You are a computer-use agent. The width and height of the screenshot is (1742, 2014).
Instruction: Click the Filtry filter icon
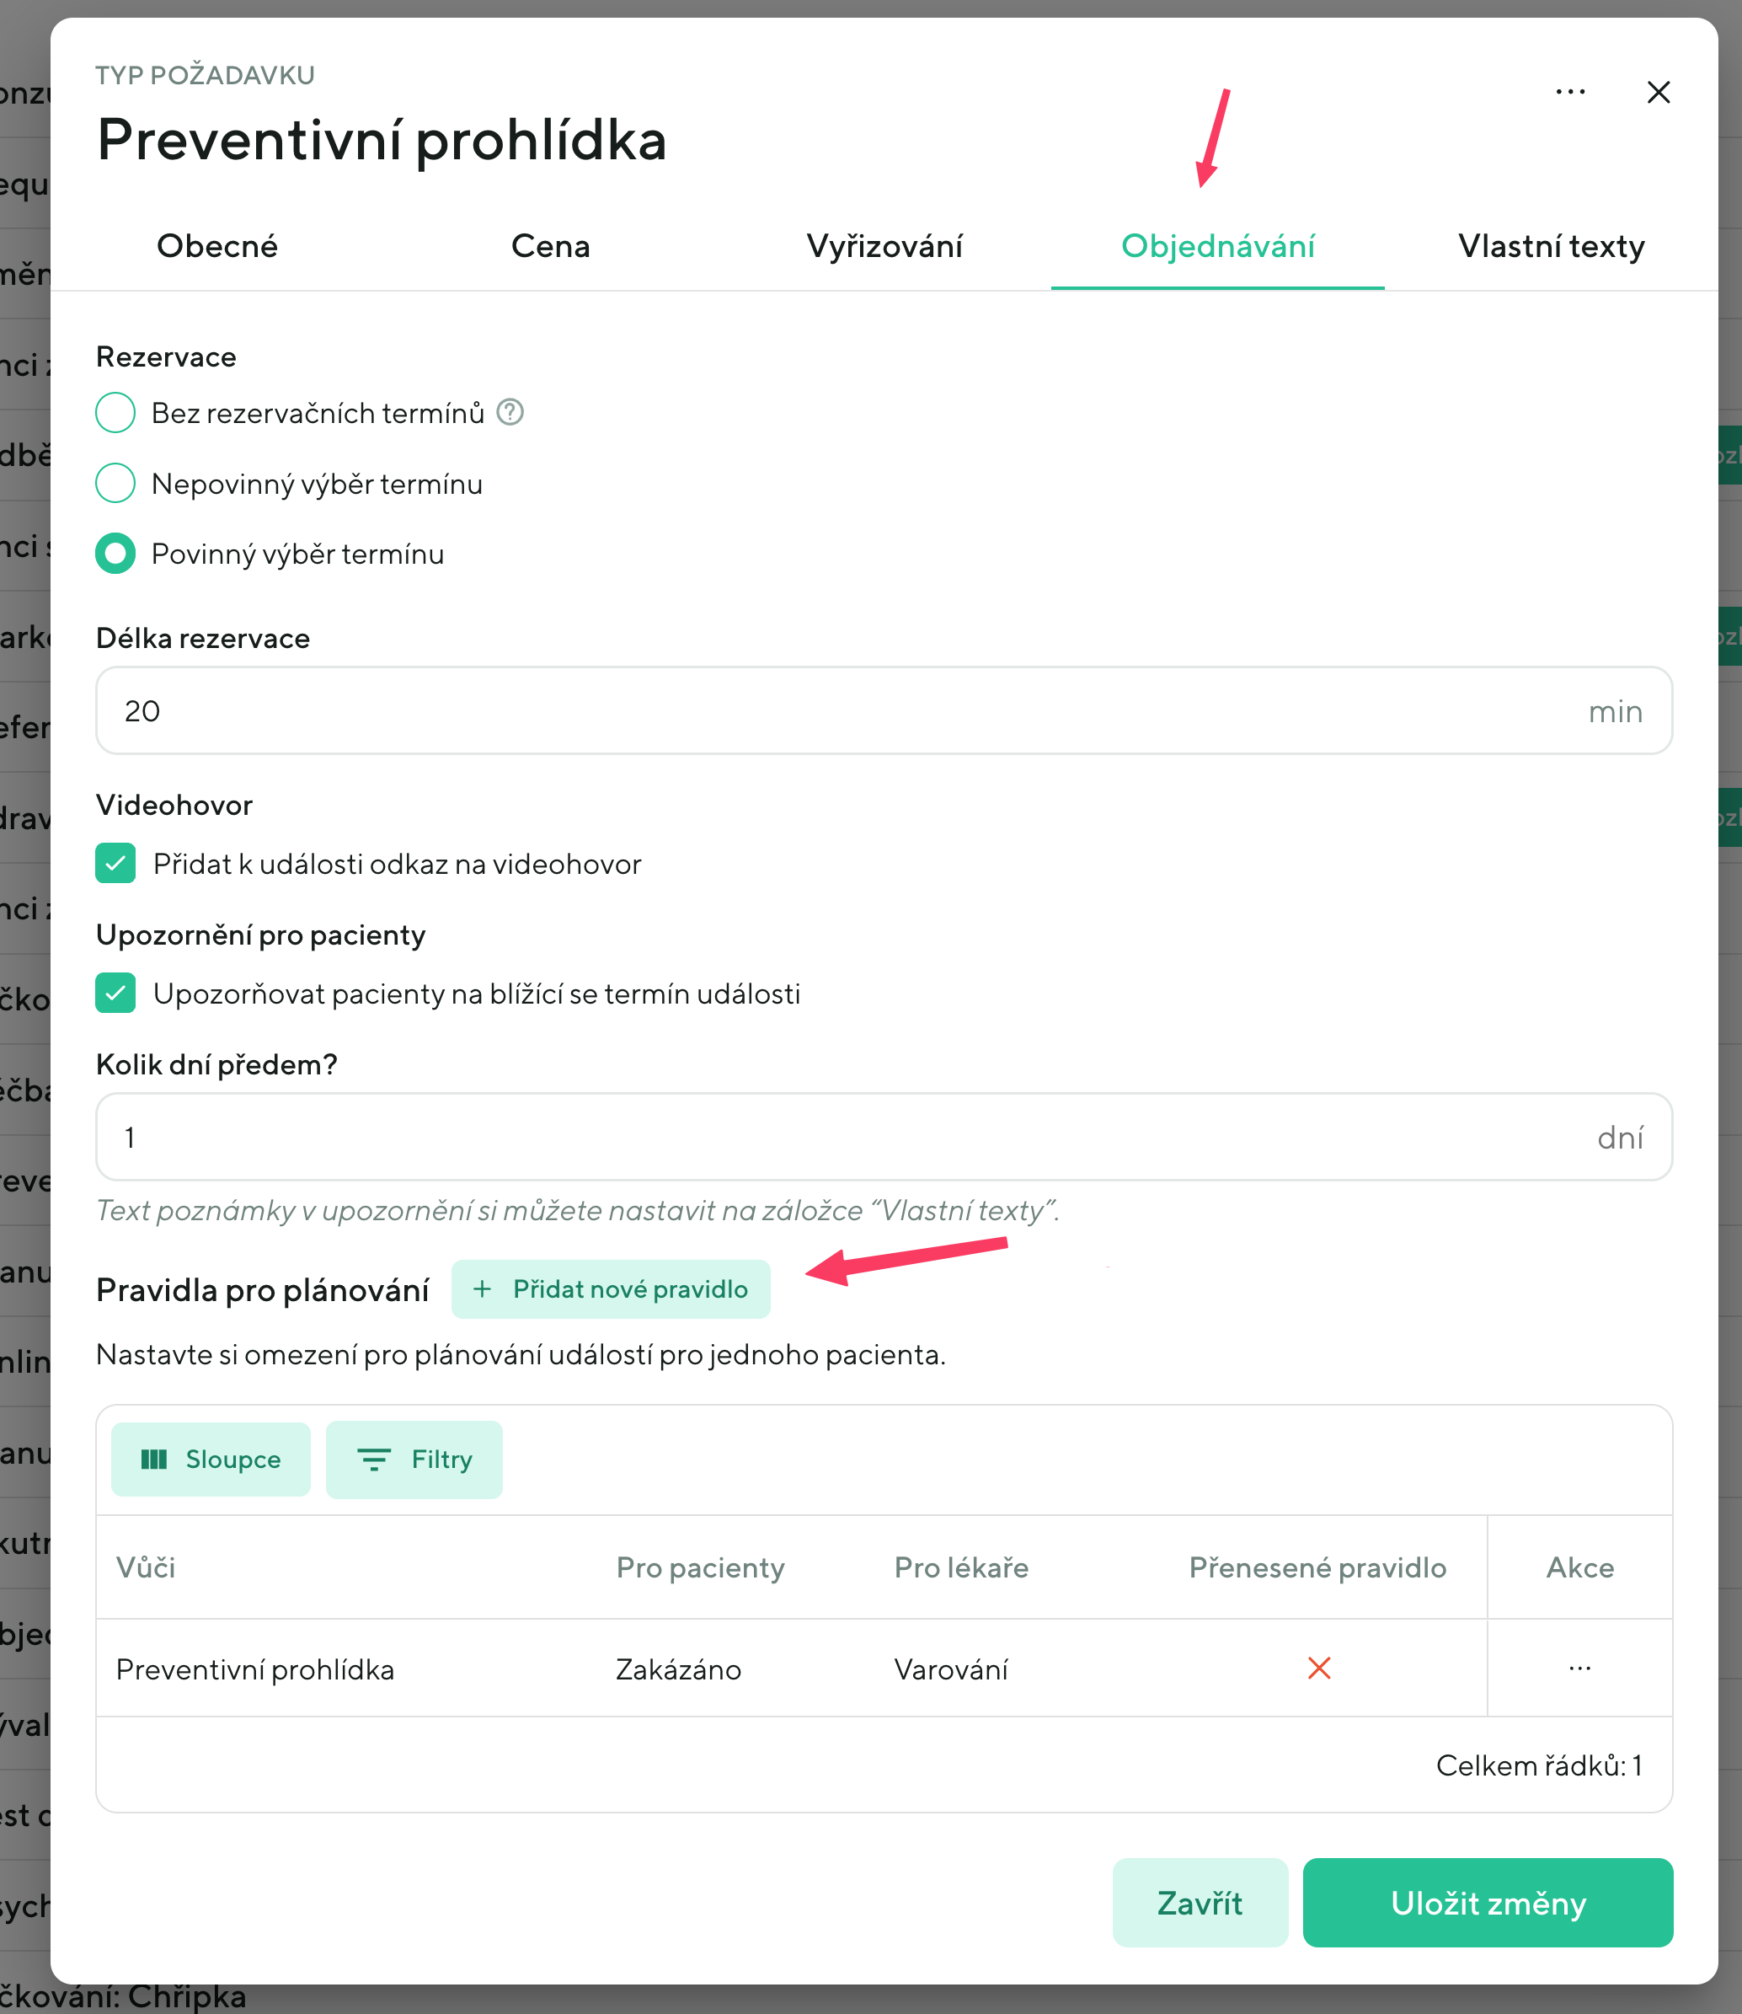point(373,1460)
